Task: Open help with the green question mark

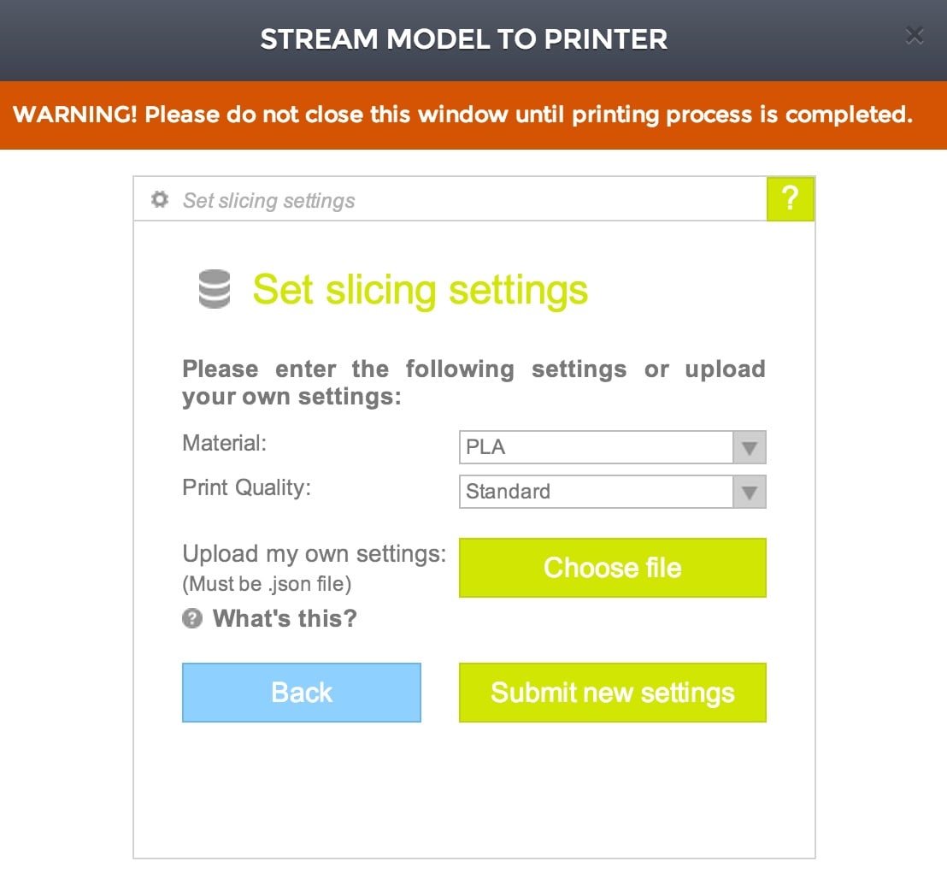Action: click(x=791, y=199)
